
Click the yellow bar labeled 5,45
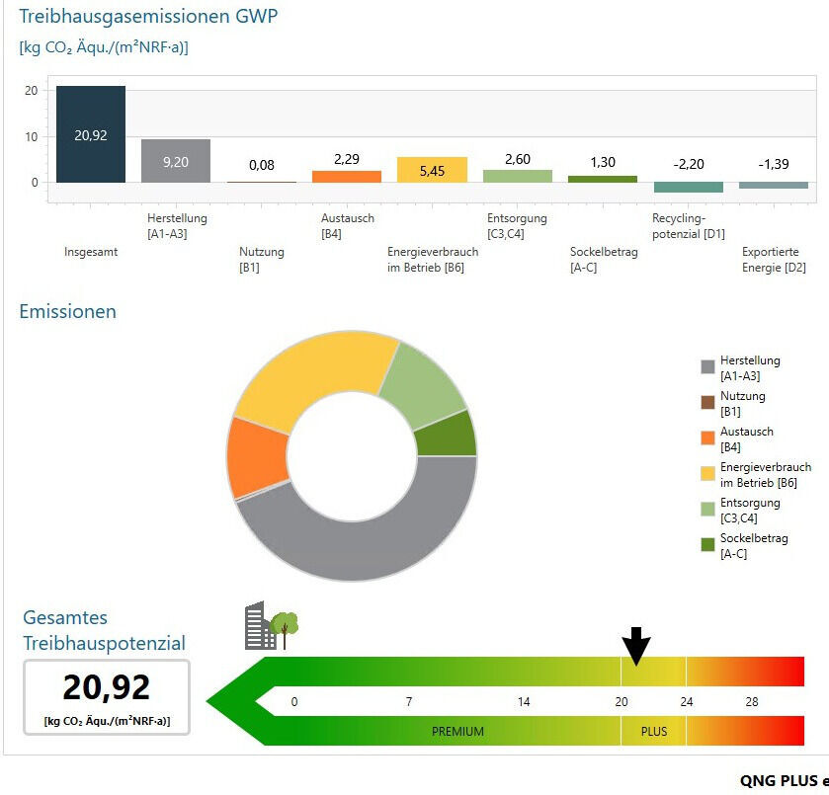pos(432,170)
